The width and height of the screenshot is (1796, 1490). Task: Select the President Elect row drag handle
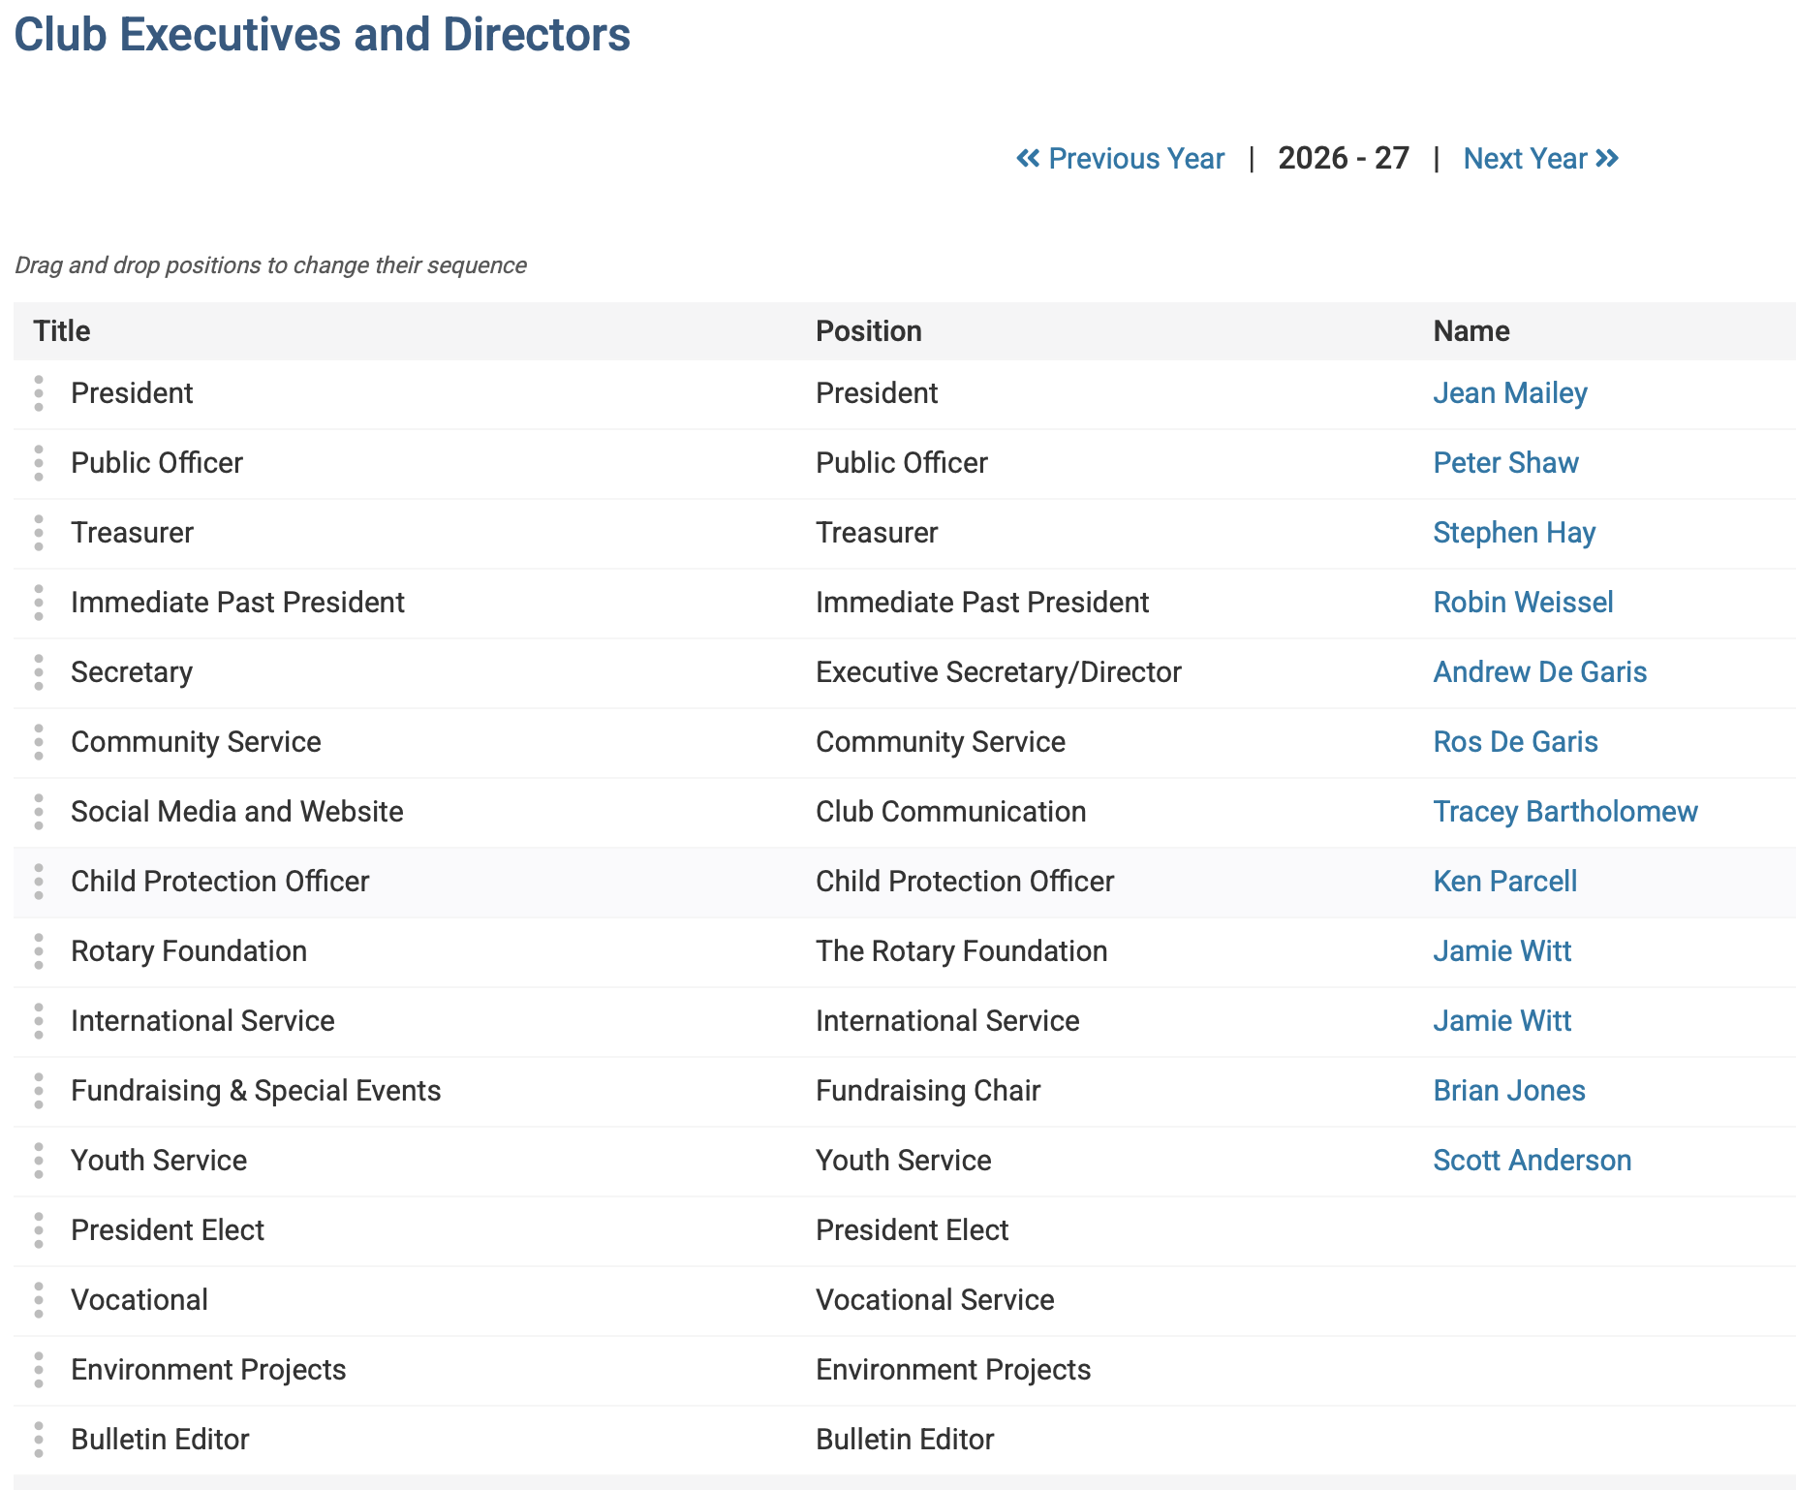[x=39, y=1230]
